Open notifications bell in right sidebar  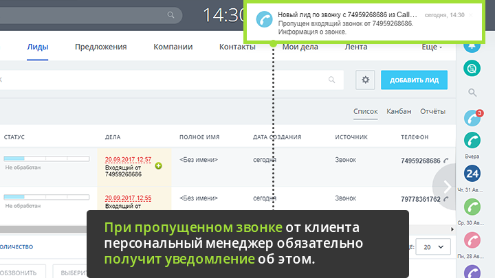pyautogui.click(x=472, y=46)
